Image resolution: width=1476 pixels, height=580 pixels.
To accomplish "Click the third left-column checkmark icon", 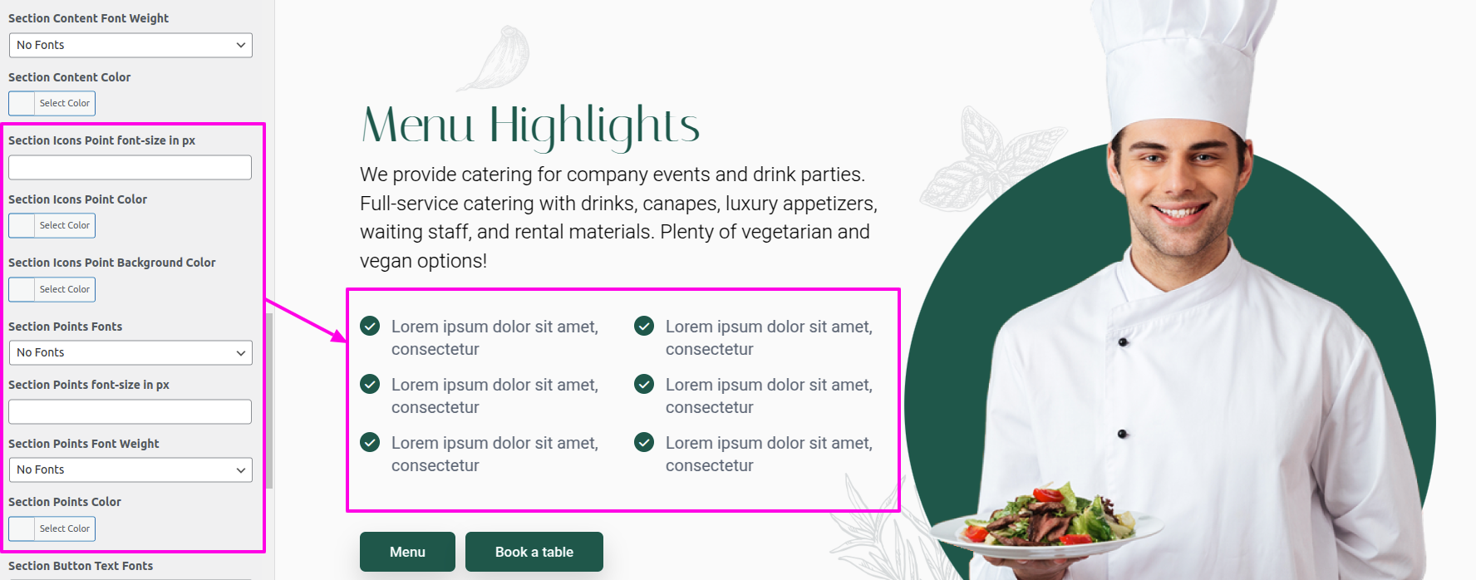I will point(370,442).
